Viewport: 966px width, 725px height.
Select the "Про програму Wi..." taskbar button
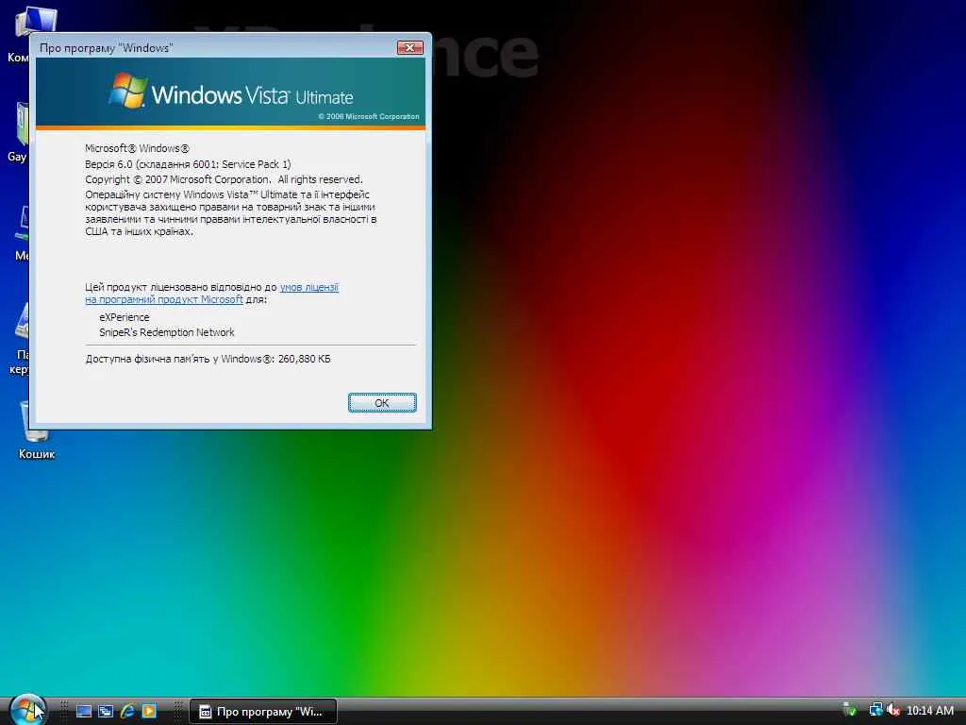263,712
